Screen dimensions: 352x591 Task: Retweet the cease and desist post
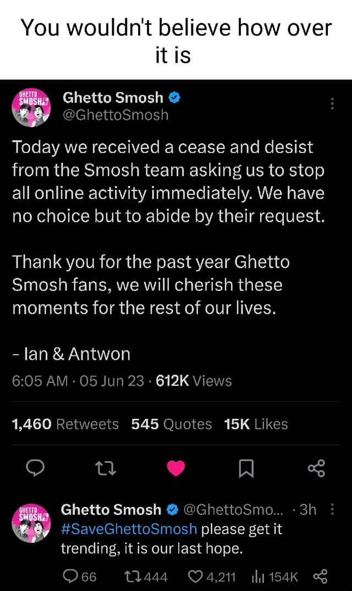106,469
